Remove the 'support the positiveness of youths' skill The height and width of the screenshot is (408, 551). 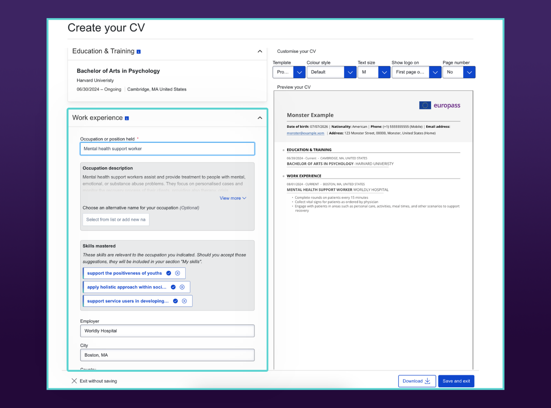coord(177,273)
